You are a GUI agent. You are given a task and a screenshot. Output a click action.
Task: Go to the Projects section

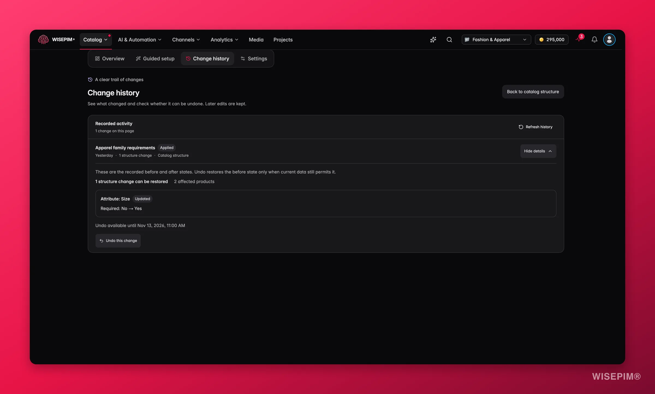pyautogui.click(x=283, y=40)
